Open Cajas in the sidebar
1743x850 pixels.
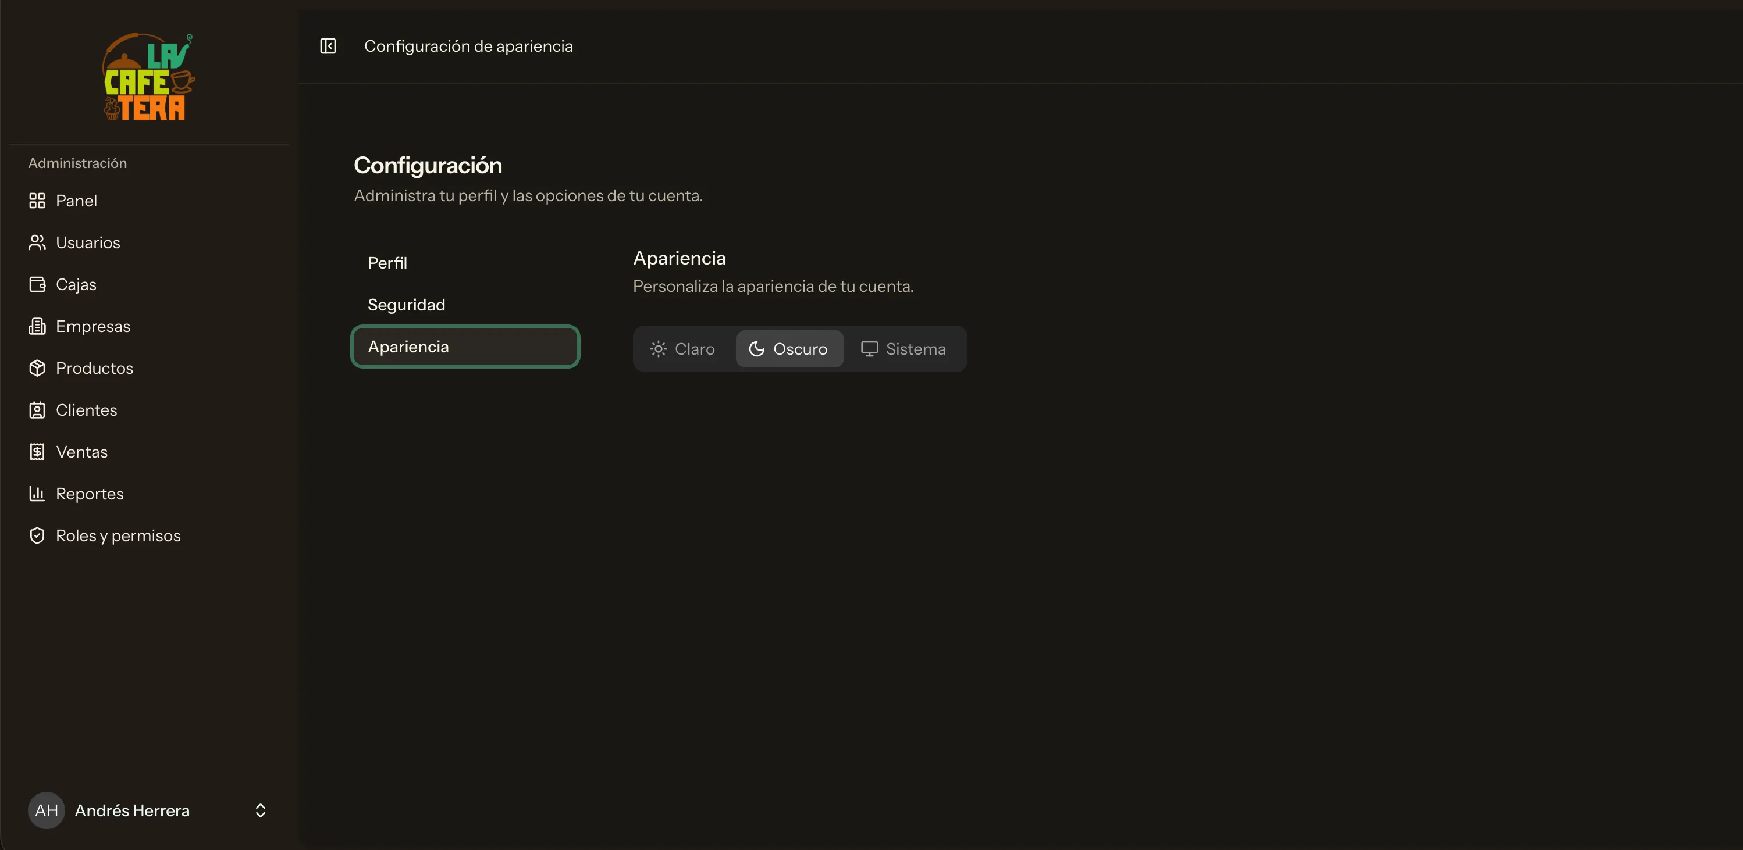tap(149, 285)
